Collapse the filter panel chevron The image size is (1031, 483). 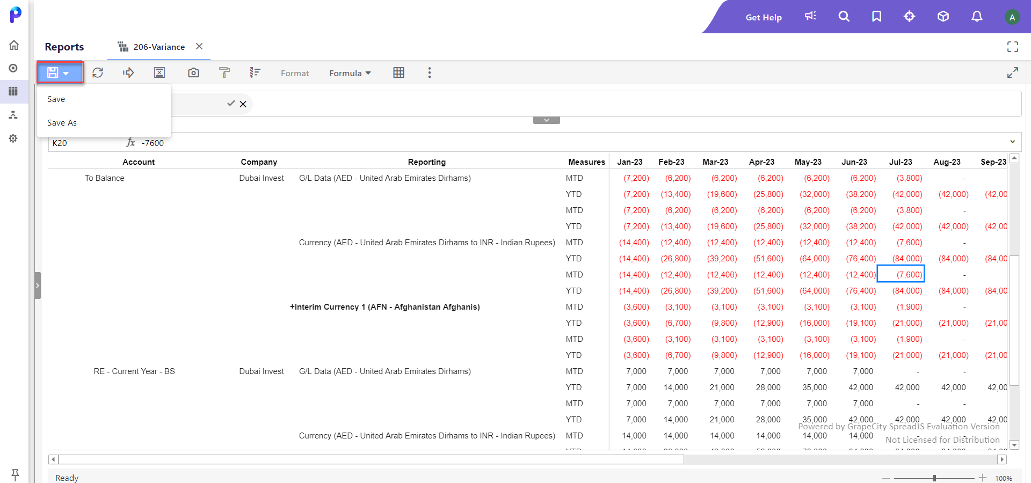(546, 120)
